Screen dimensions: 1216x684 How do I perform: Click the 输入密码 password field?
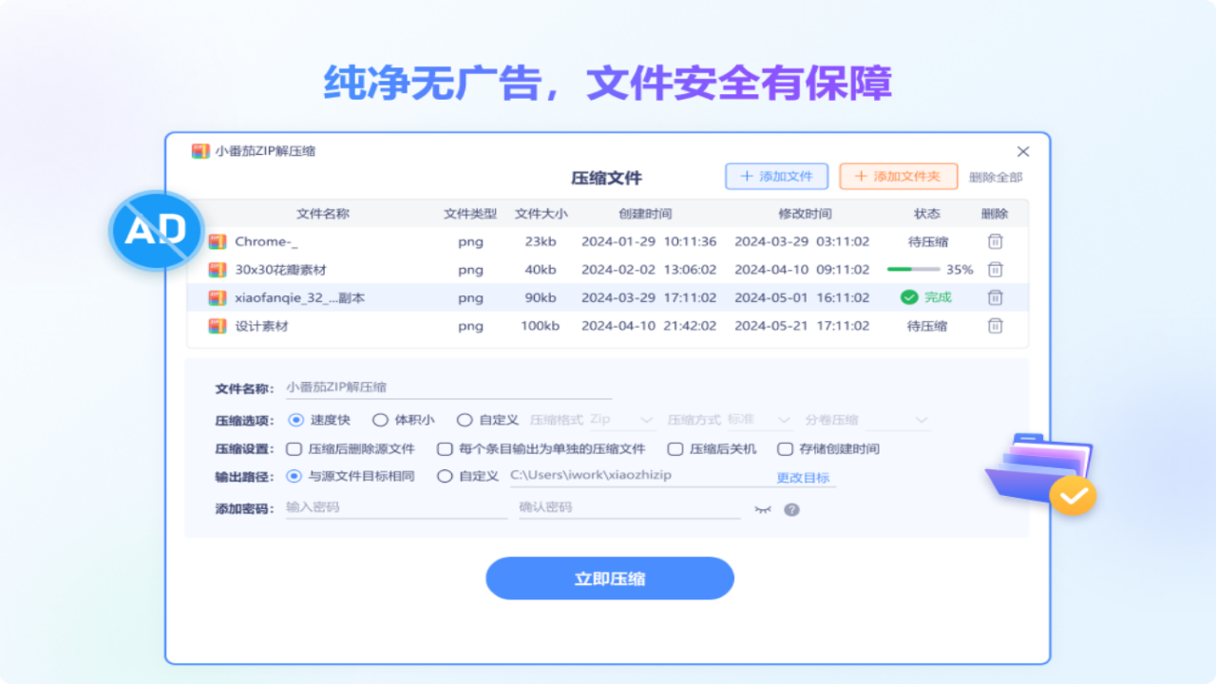(x=380, y=508)
